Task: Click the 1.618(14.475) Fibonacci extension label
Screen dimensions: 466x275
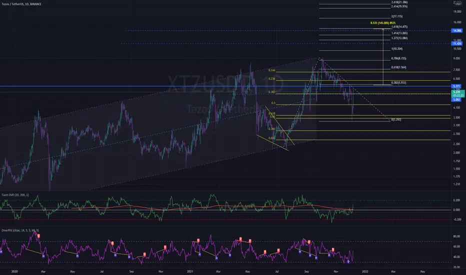Action: coord(399,27)
